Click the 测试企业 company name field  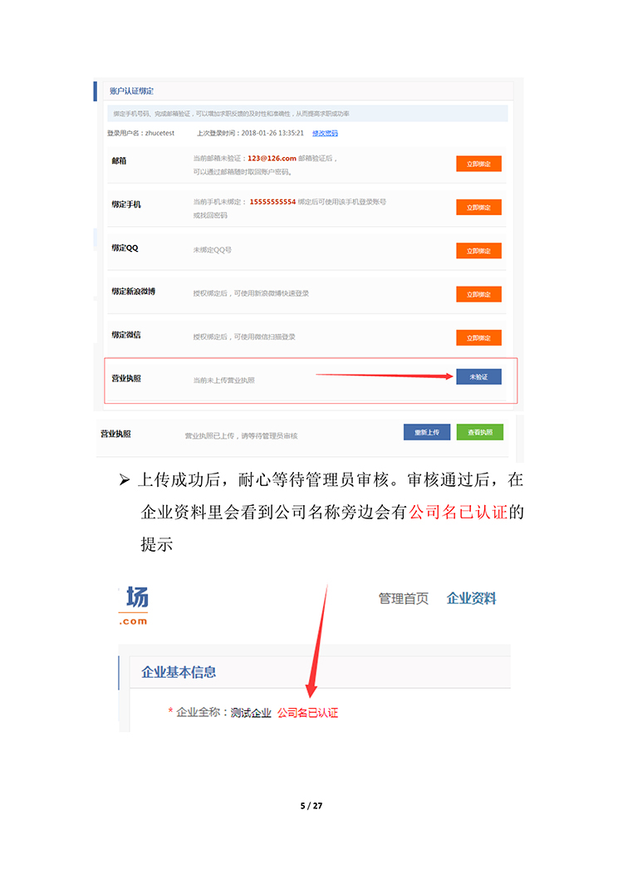click(x=251, y=713)
